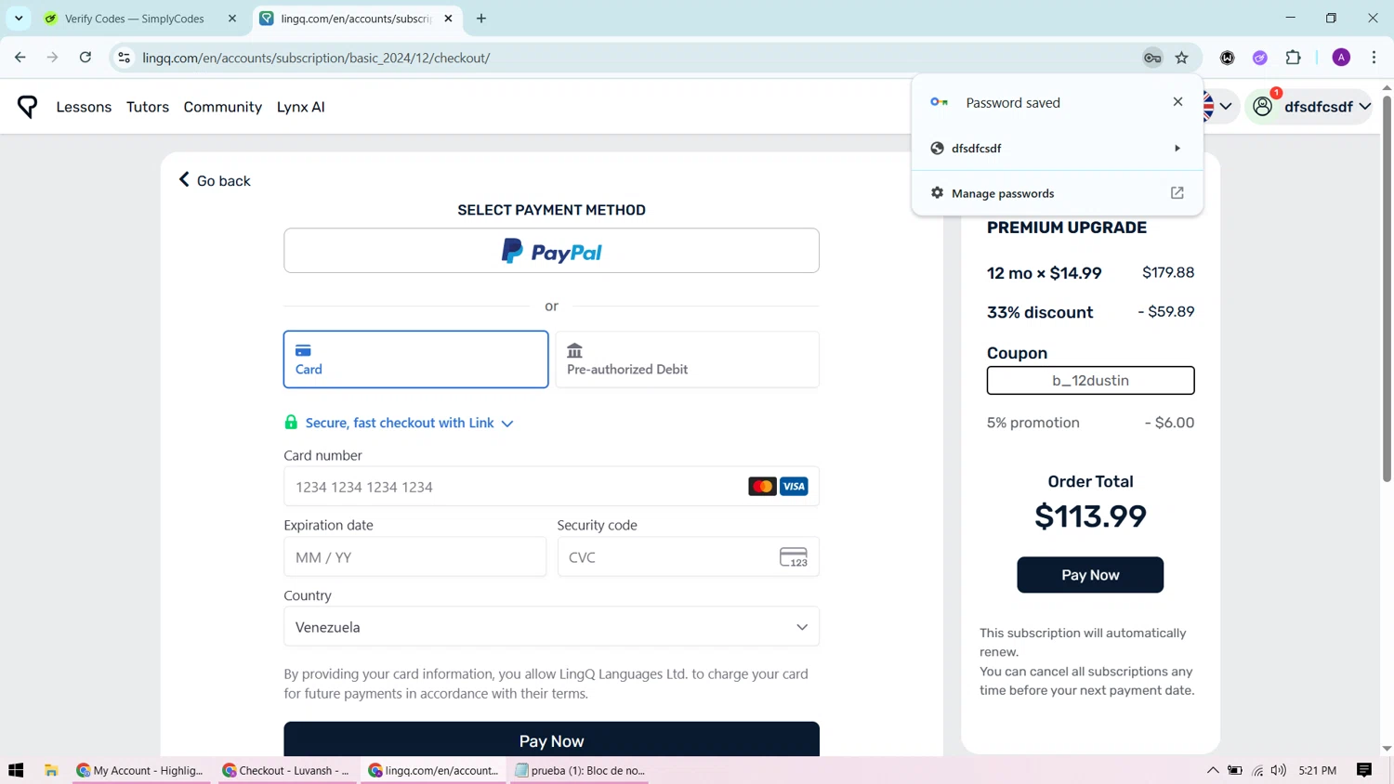This screenshot has width=1394, height=784.
Task: Switch to Checkout - Luvansh taskbar window
Action: point(287,770)
